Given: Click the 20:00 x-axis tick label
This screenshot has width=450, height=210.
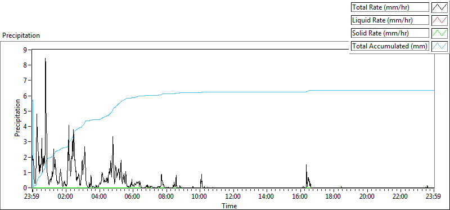Looking at the screenshot, I should click(x=367, y=197).
